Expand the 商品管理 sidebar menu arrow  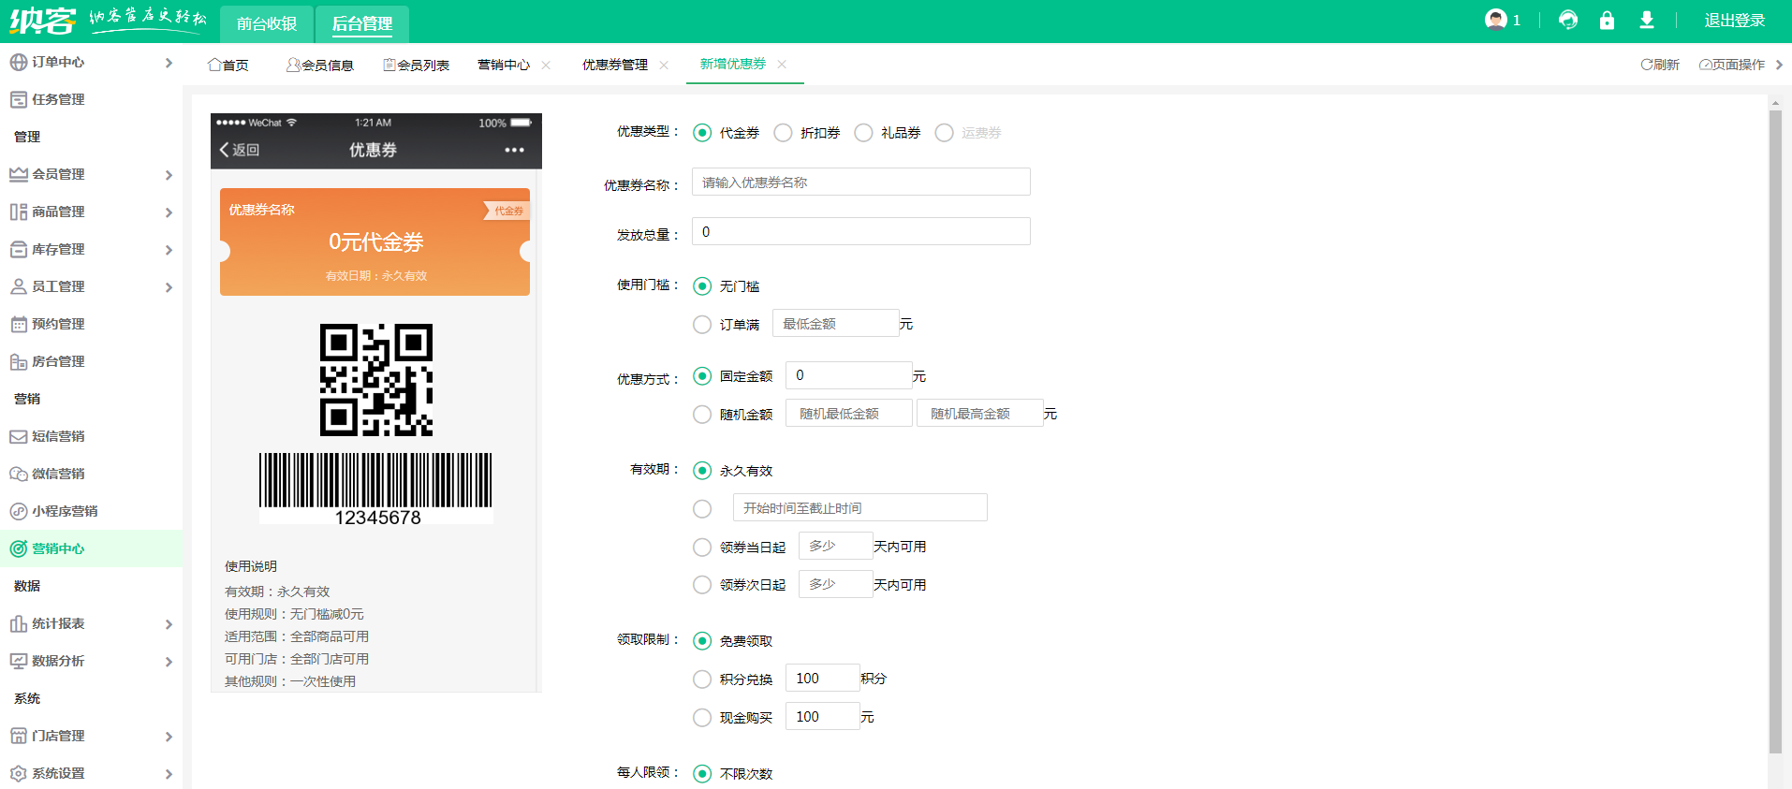tap(169, 212)
